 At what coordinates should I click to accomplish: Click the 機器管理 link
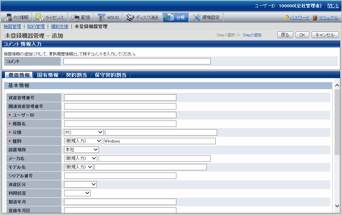pyautogui.click(x=12, y=26)
